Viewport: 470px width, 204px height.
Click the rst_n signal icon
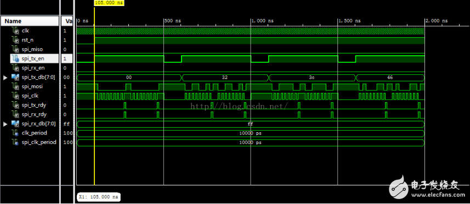(x=15, y=40)
